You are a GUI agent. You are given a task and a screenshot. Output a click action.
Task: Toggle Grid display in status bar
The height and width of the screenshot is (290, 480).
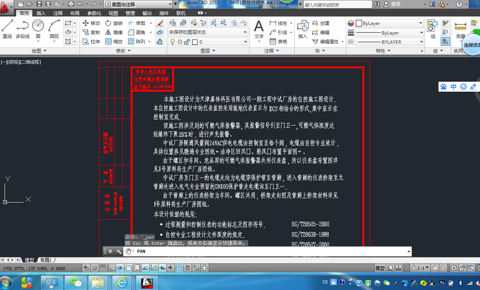[x=103, y=268]
